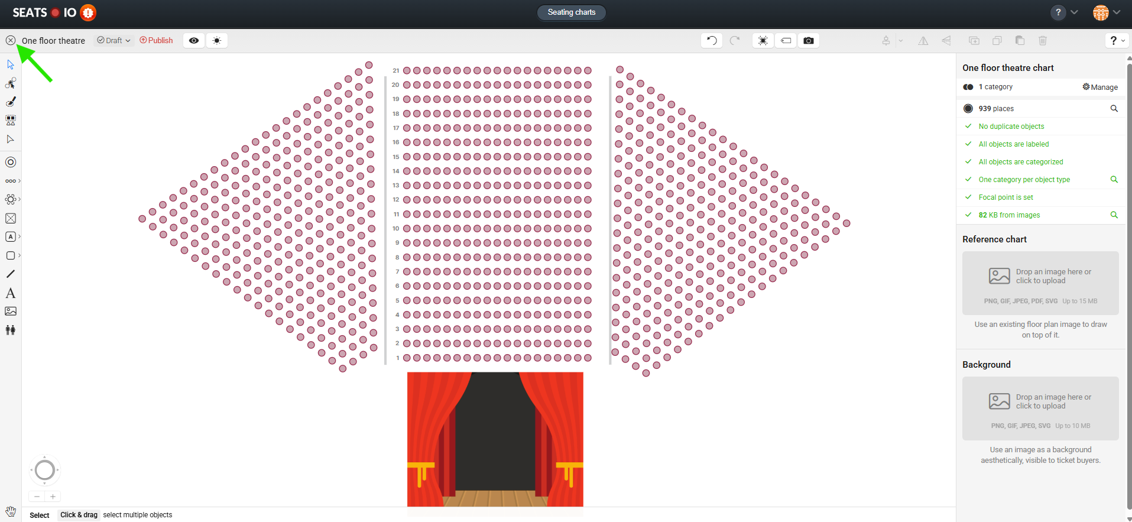Viewport: 1132px width, 522px height.
Task: Click the Manage categories link
Action: click(x=1100, y=87)
